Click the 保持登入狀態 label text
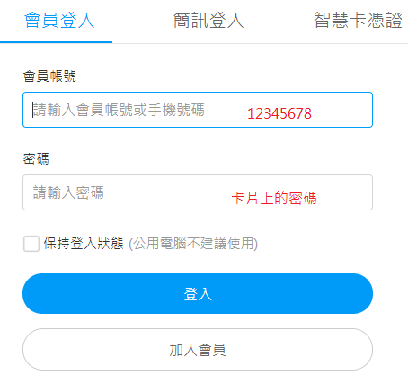Viewport: 408px width, 384px height. click(x=84, y=244)
